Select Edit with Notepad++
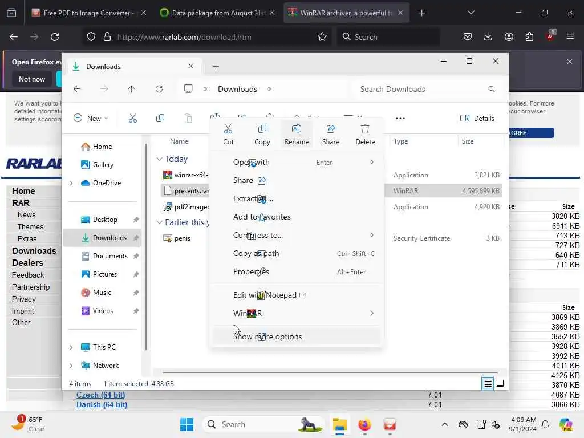The width and height of the screenshot is (584, 438). pos(297,295)
